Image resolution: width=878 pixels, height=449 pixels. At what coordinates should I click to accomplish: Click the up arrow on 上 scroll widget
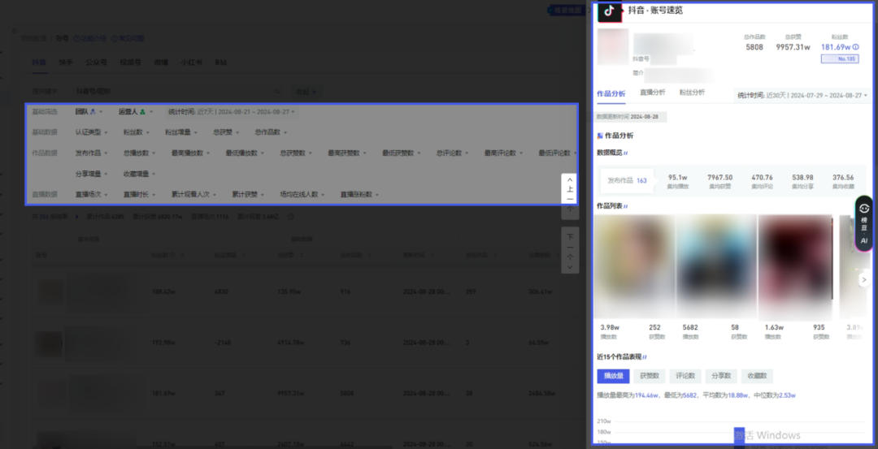570,180
